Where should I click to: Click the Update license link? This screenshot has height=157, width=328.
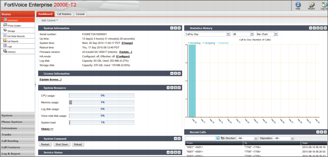pyautogui.click(x=50, y=79)
